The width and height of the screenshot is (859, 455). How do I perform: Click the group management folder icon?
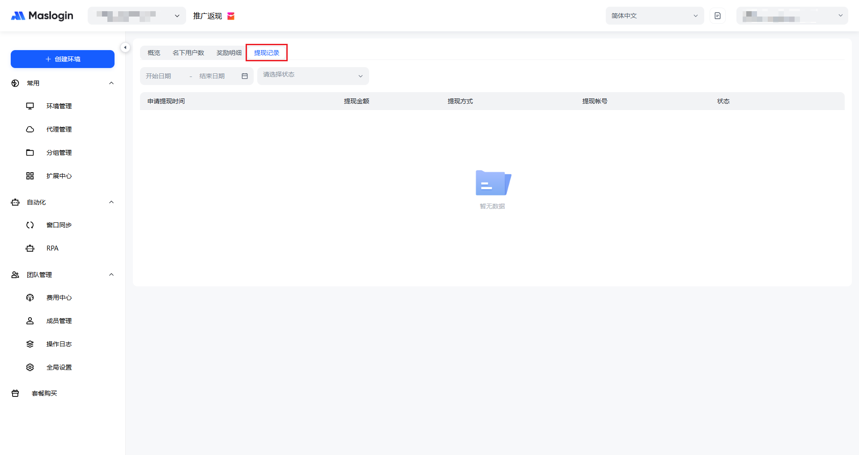[x=30, y=153]
